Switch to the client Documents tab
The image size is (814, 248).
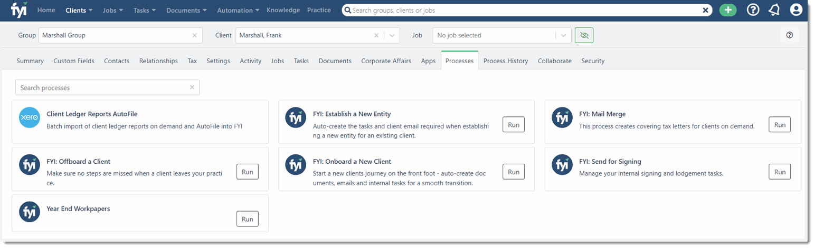point(335,61)
